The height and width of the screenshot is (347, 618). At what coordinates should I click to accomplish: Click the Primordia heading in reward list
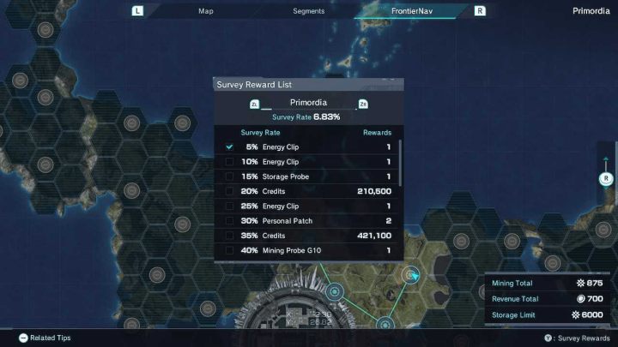pyautogui.click(x=308, y=103)
